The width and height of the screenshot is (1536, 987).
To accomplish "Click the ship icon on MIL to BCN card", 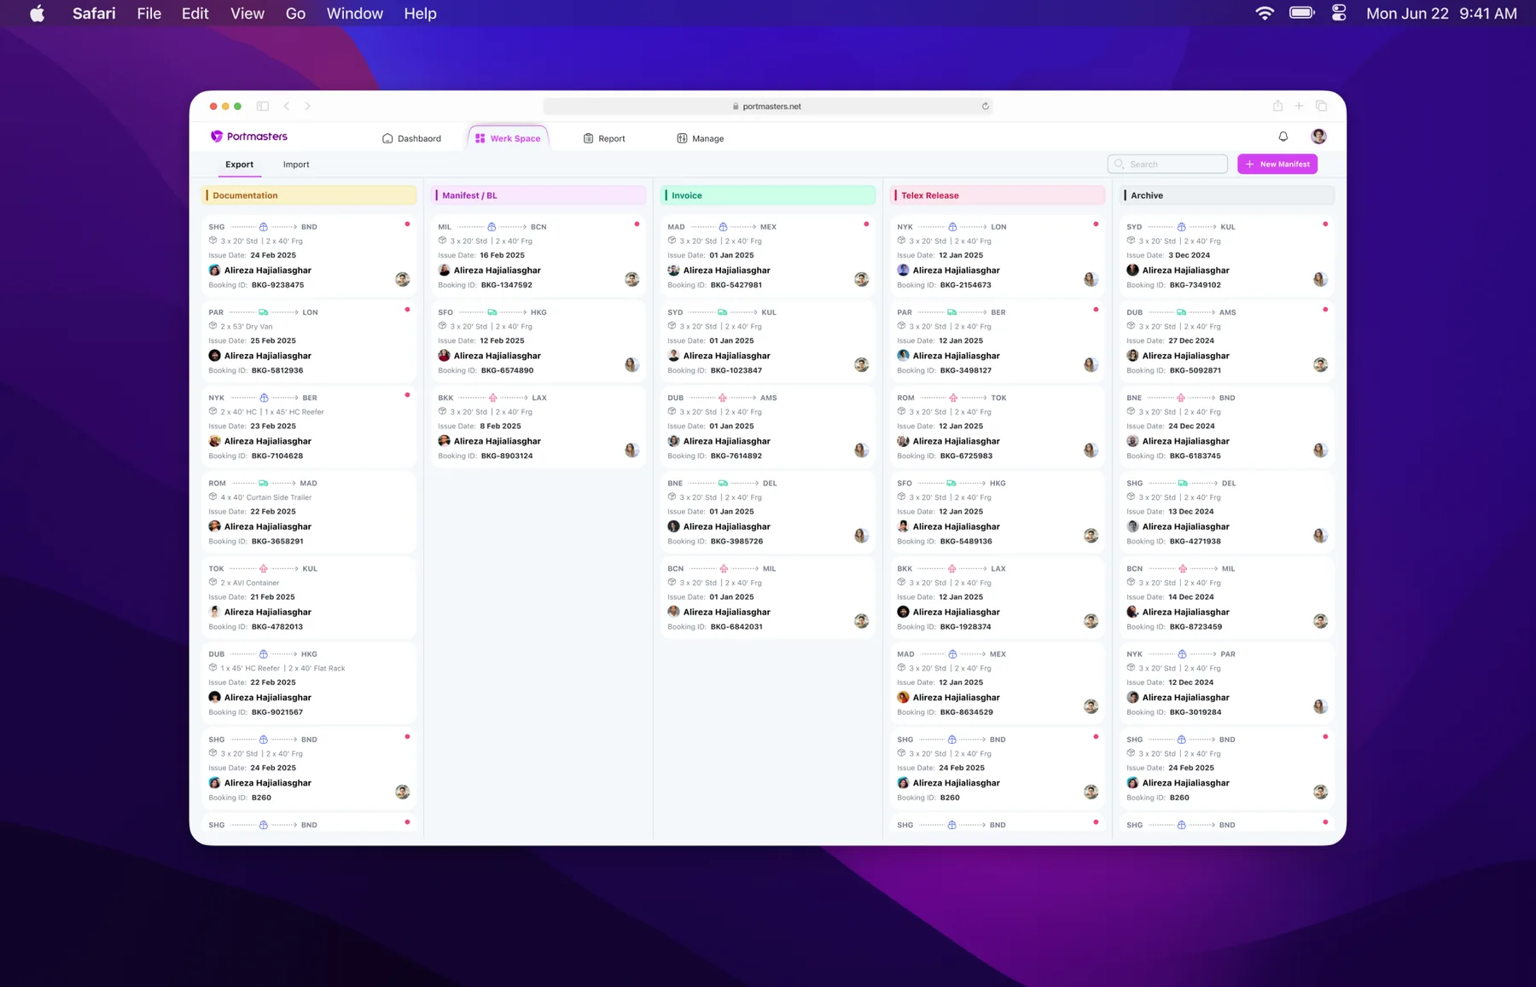I will coord(492,227).
